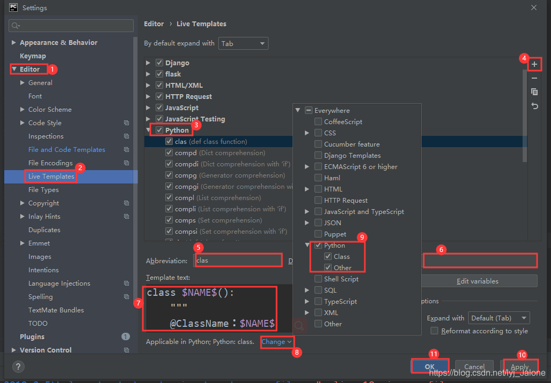
Task: Select the compl (List comprehension) template
Action: pos(218,197)
